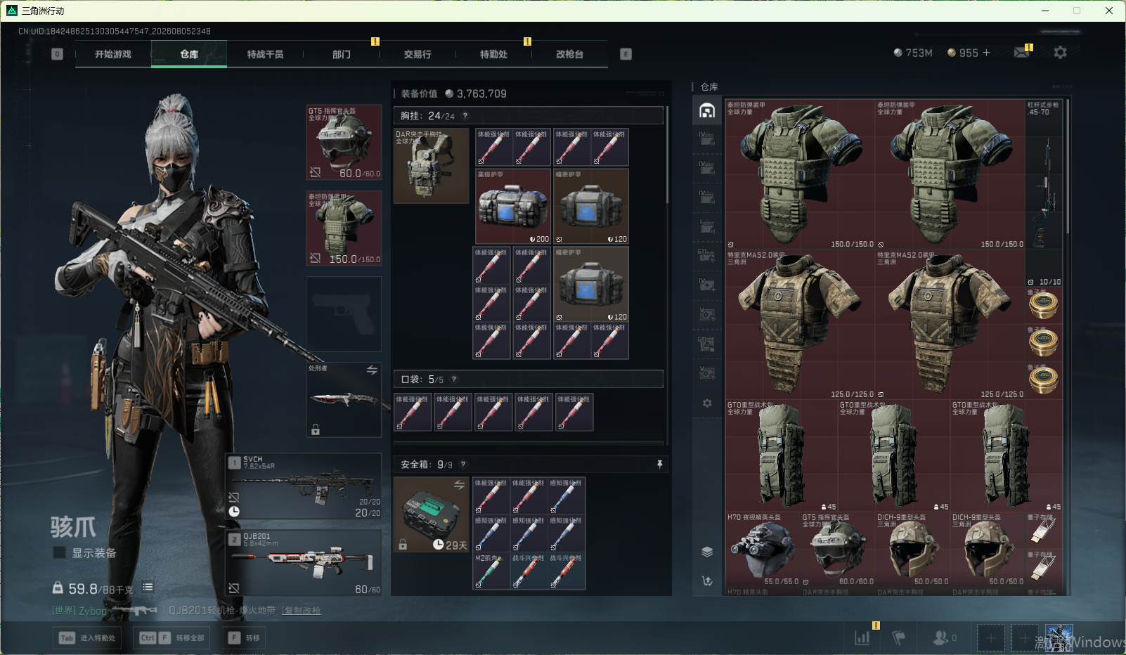Image resolution: width=1126 pixels, height=655 pixels.
Task: Open the 胸挂 help question mark
Action: point(465,116)
